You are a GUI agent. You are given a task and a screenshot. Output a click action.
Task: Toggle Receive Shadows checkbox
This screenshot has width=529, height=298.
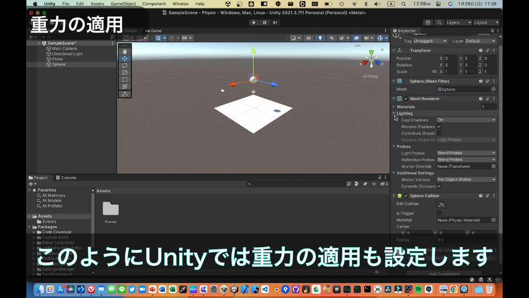(x=439, y=127)
